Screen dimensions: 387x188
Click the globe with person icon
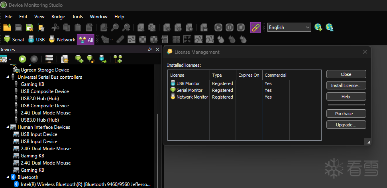(330, 27)
